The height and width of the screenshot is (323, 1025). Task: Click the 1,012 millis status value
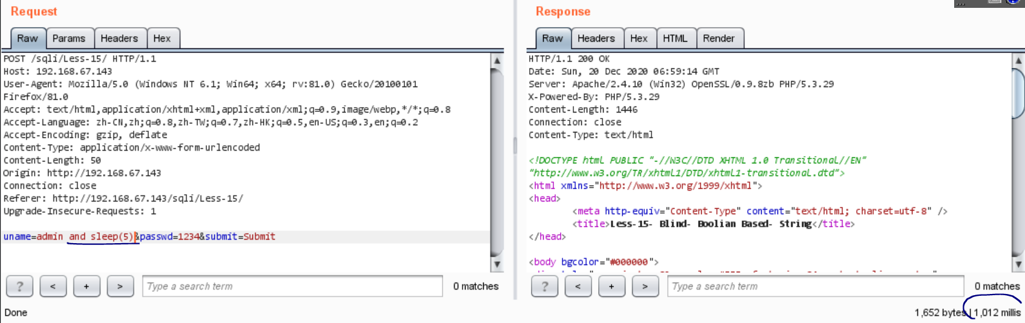coord(997,313)
